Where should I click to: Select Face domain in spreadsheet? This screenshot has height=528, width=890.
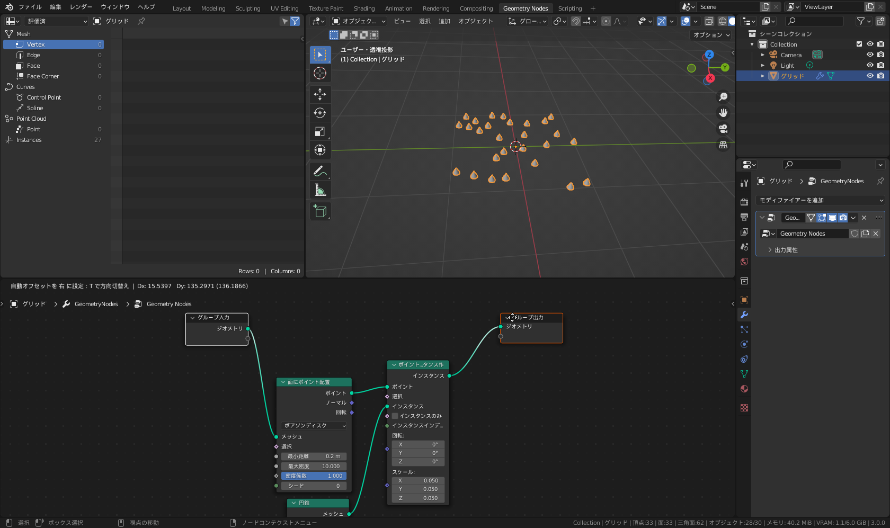(33, 66)
